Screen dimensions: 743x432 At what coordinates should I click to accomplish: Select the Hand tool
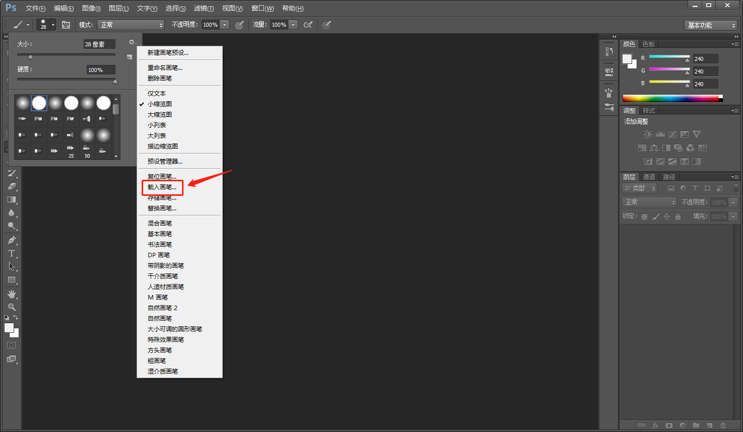[x=12, y=294]
